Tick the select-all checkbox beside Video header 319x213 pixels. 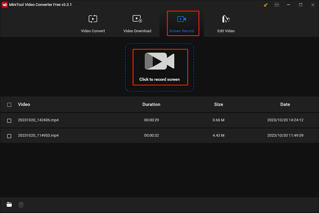pyautogui.click(x=9, y=105)
